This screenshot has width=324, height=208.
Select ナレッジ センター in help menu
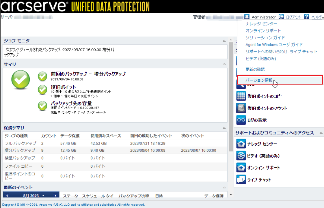pyautogui.click(x=261, y=24)
